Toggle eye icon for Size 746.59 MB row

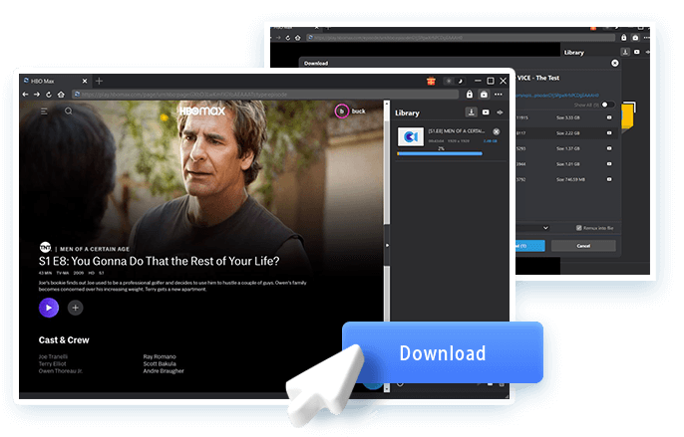click(609, 179)
